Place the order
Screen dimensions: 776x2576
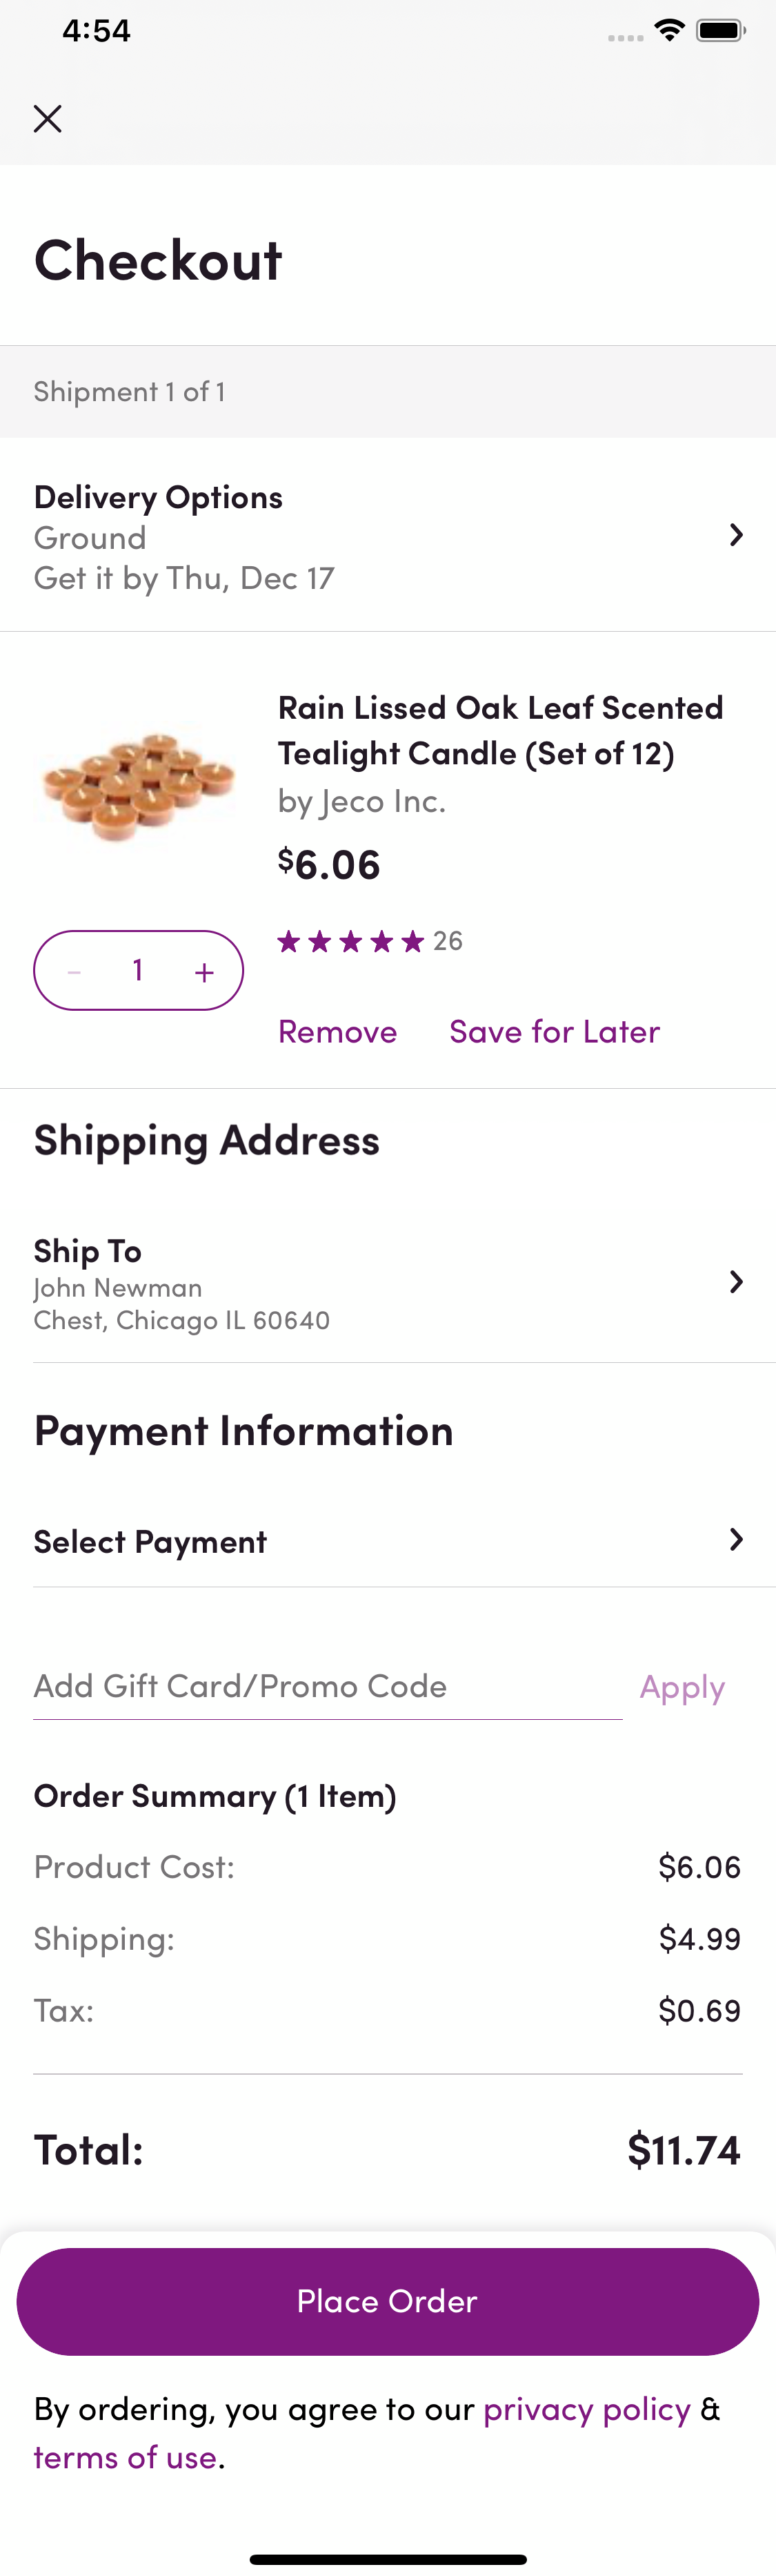coord(388,2301)
